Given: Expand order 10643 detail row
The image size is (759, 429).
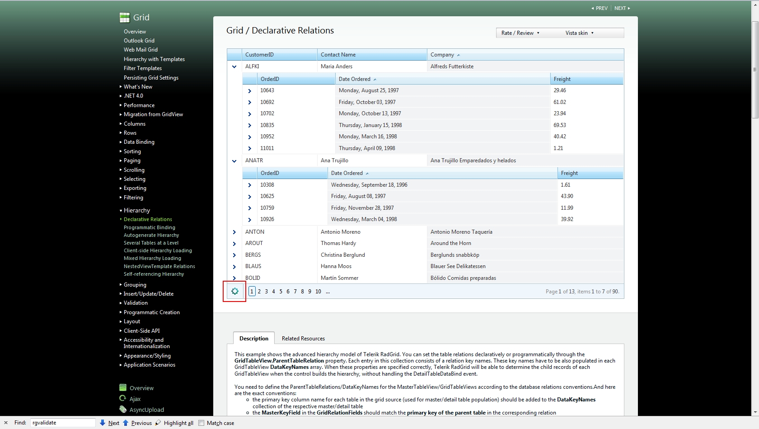Looking at the screenshot, I should click(x=249, y=91).
